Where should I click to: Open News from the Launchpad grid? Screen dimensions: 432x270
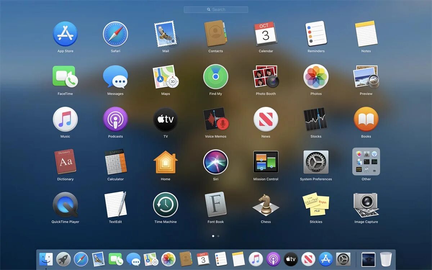point(266,120)
